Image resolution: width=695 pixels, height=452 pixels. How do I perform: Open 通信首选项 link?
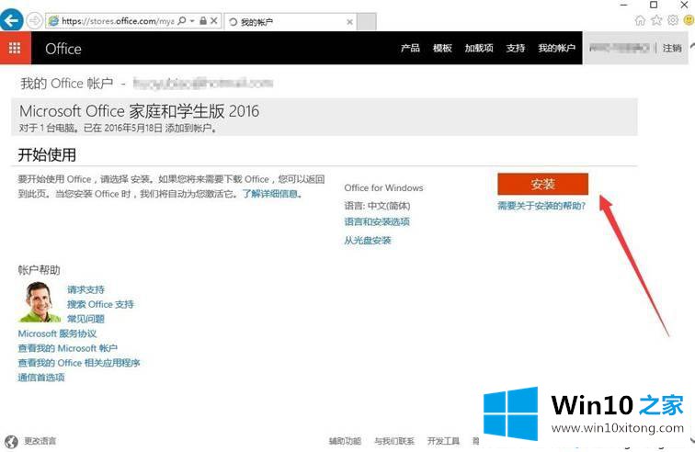pos(41,378)
